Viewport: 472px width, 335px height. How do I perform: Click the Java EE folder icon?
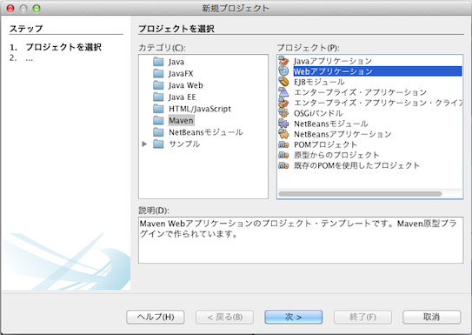(158, 97)
